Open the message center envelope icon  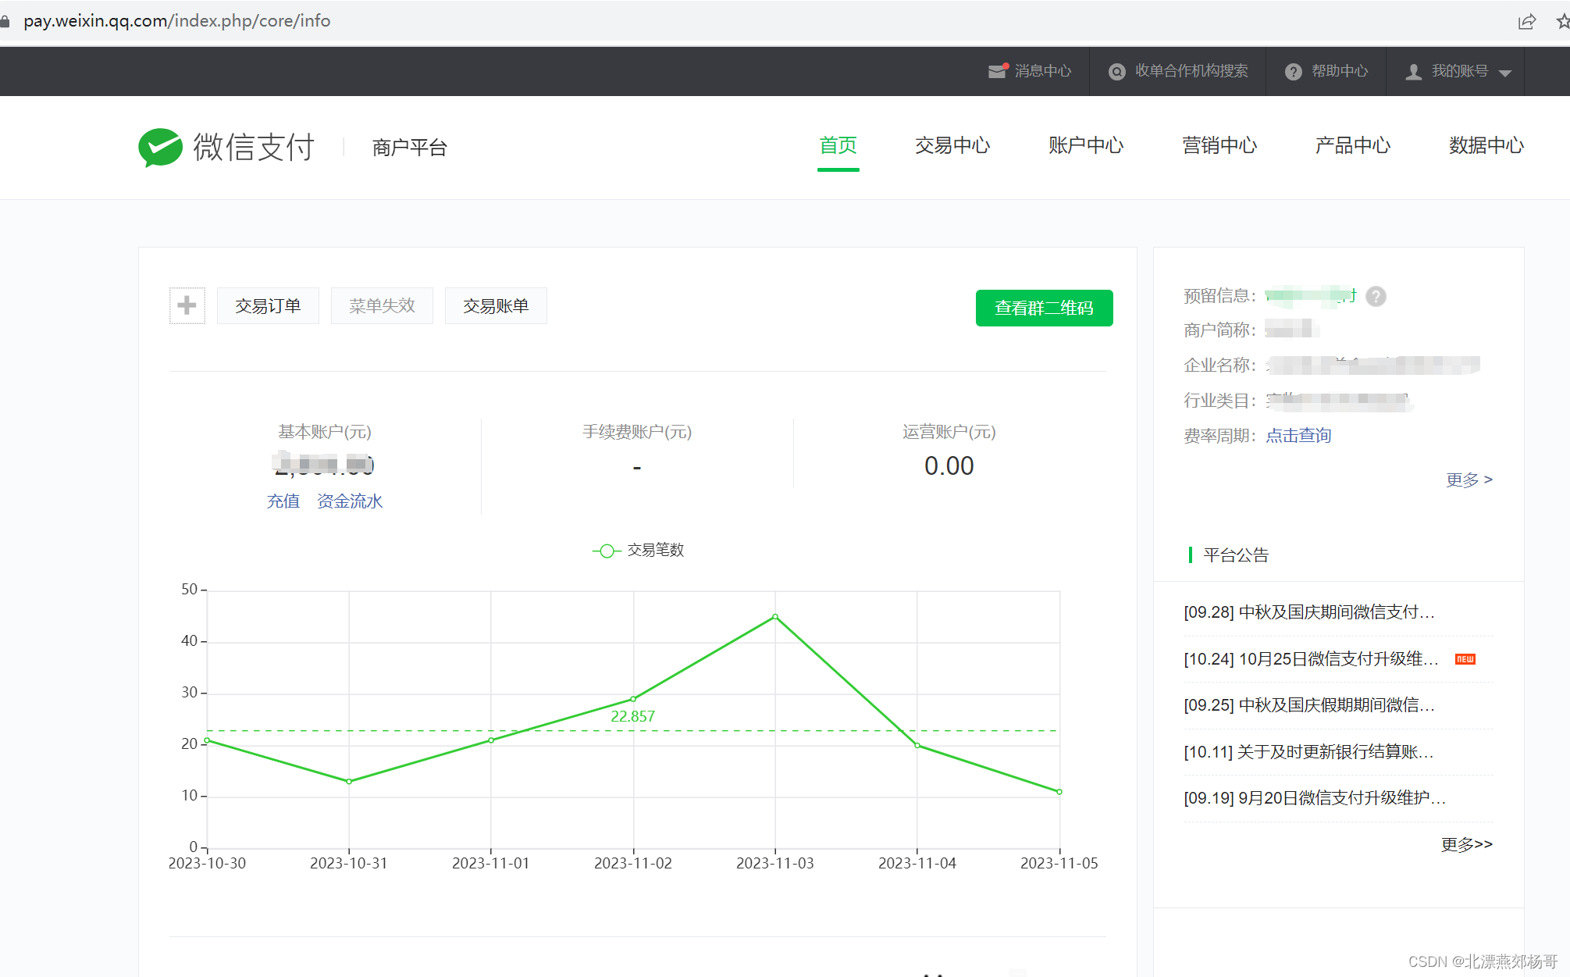[x=998, y=71]
